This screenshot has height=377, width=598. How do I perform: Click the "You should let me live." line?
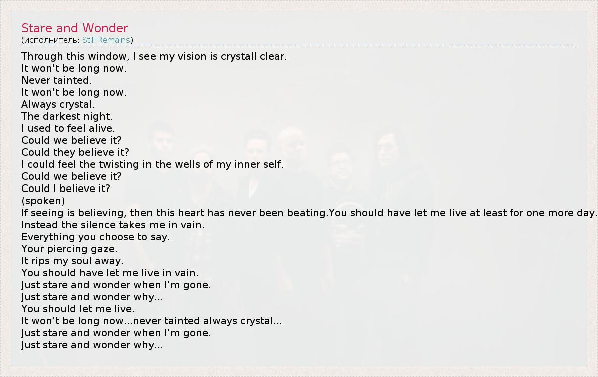(78, 309)
